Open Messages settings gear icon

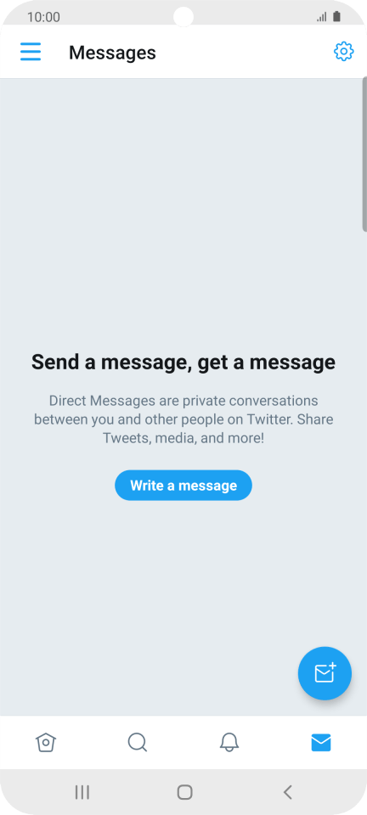(343, 52)
